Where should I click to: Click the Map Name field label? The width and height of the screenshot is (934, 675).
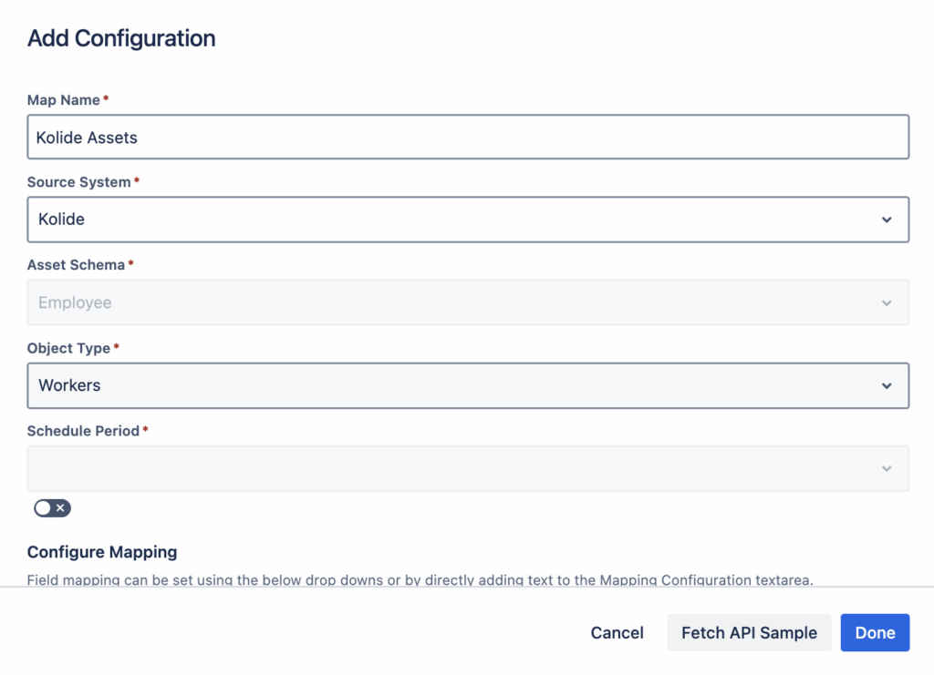click(64, 99)
